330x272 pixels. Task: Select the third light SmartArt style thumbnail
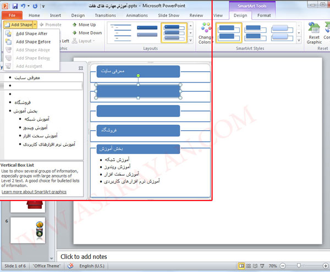pos(282,33)
